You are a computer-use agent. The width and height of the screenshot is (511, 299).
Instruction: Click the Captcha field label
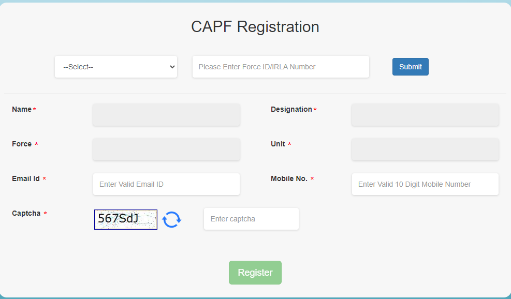[x=26, y=213]
